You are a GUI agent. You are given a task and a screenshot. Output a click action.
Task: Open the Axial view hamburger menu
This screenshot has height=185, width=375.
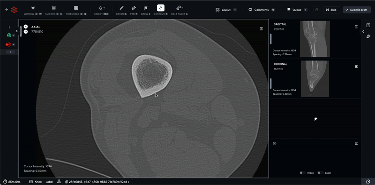pos(262,29)
